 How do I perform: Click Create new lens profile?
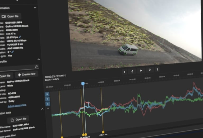[26, 74]
